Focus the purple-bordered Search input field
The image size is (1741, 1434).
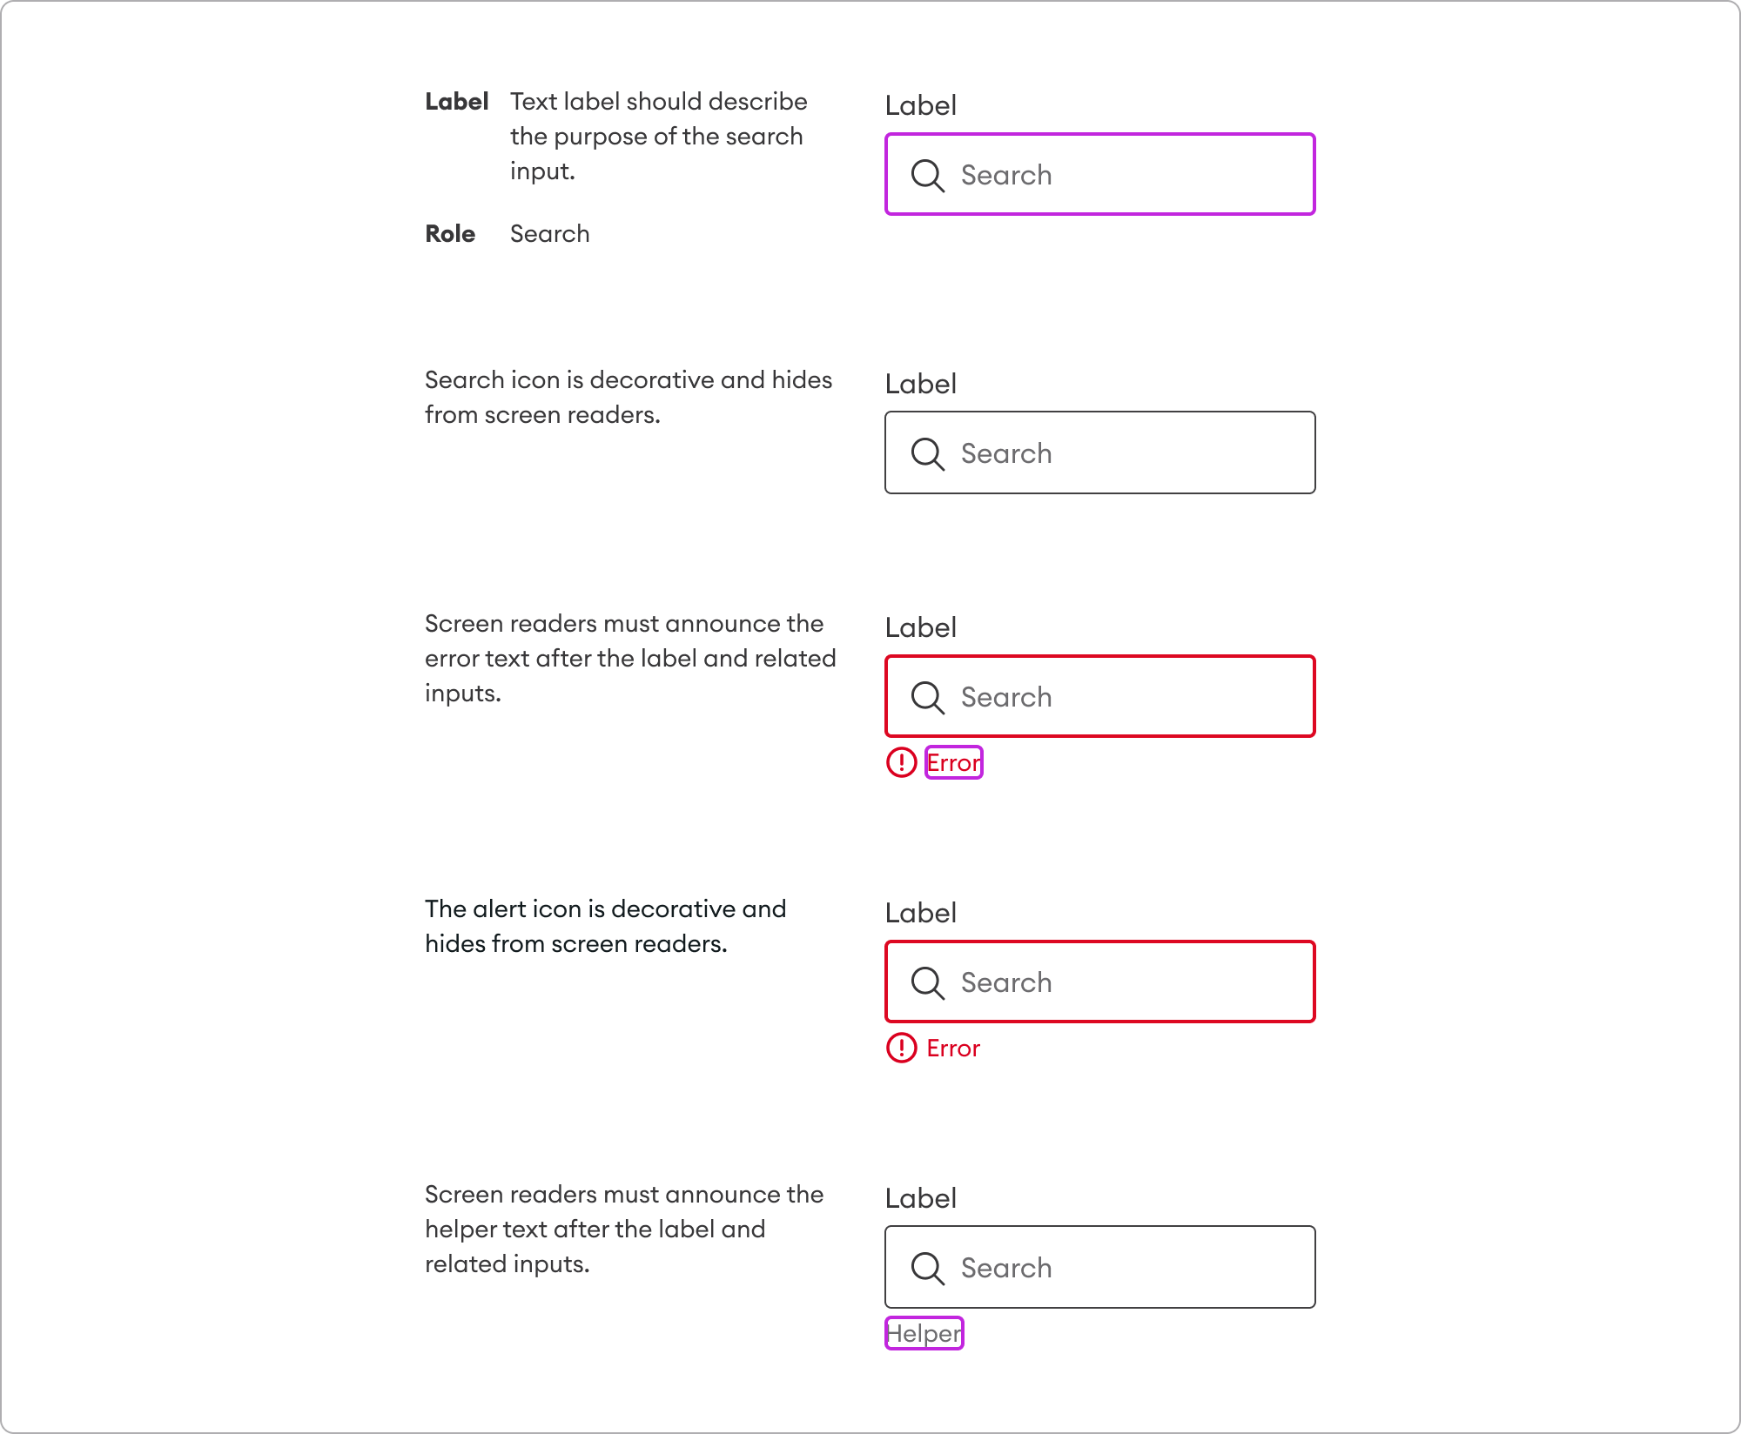coord(1100,174)
